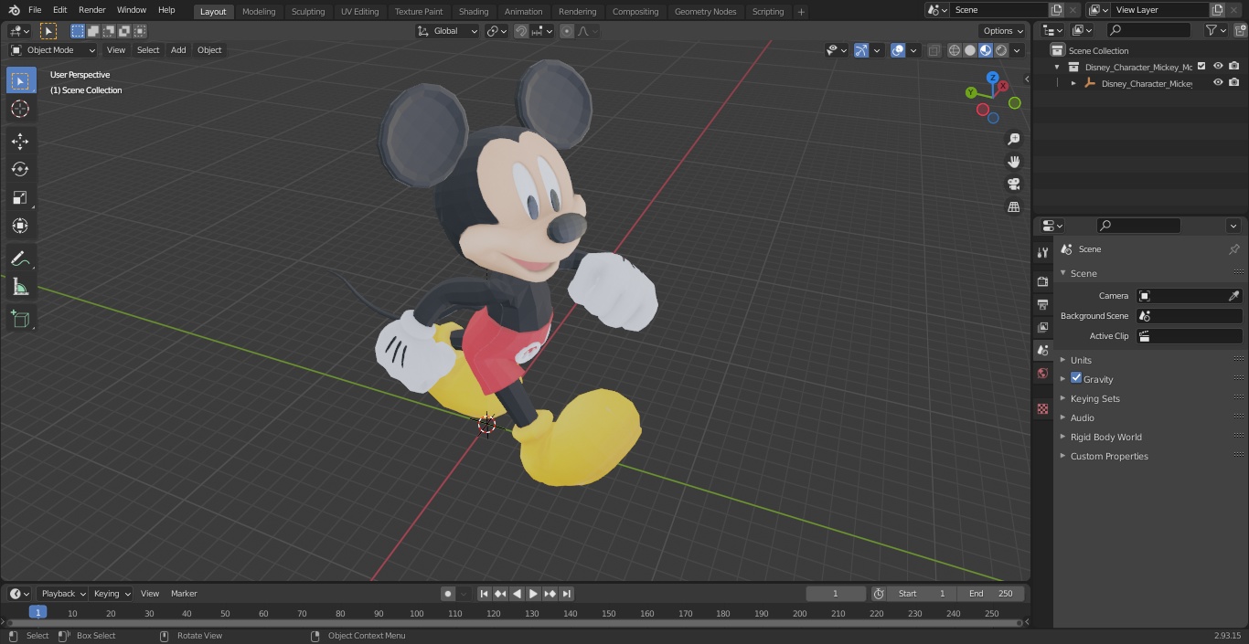Toggle auto keying record button
This screenshot has width=1249, height=644.
click(x=448, y=594)
